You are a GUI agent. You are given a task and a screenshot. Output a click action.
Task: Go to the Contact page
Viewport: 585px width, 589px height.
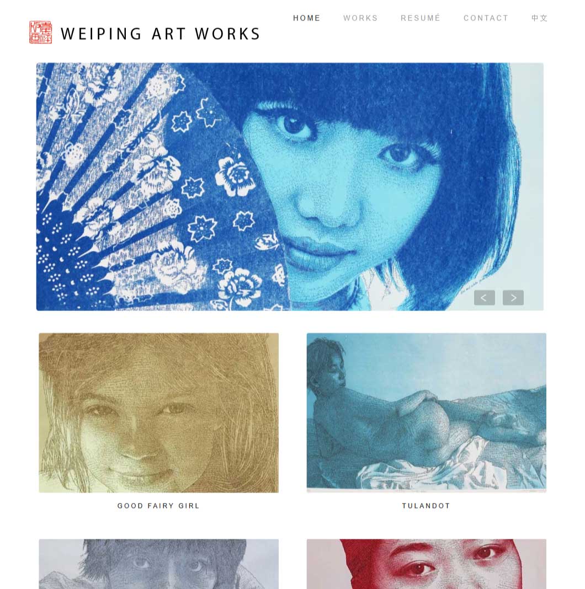coord(486,18)
